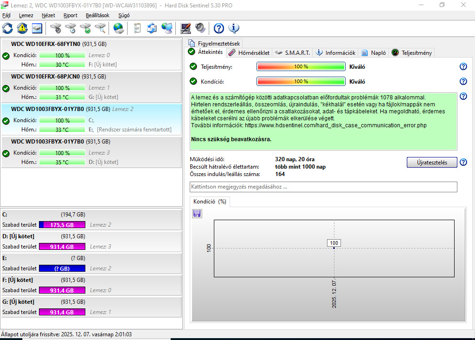The height and width of the screenshot is (340, 475).
Task: Open the S.M.A.R.T. tab
Action: pos(292,53)
